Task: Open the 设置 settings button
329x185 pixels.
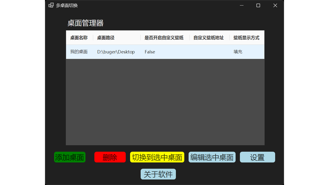Action: pos(258,157)
